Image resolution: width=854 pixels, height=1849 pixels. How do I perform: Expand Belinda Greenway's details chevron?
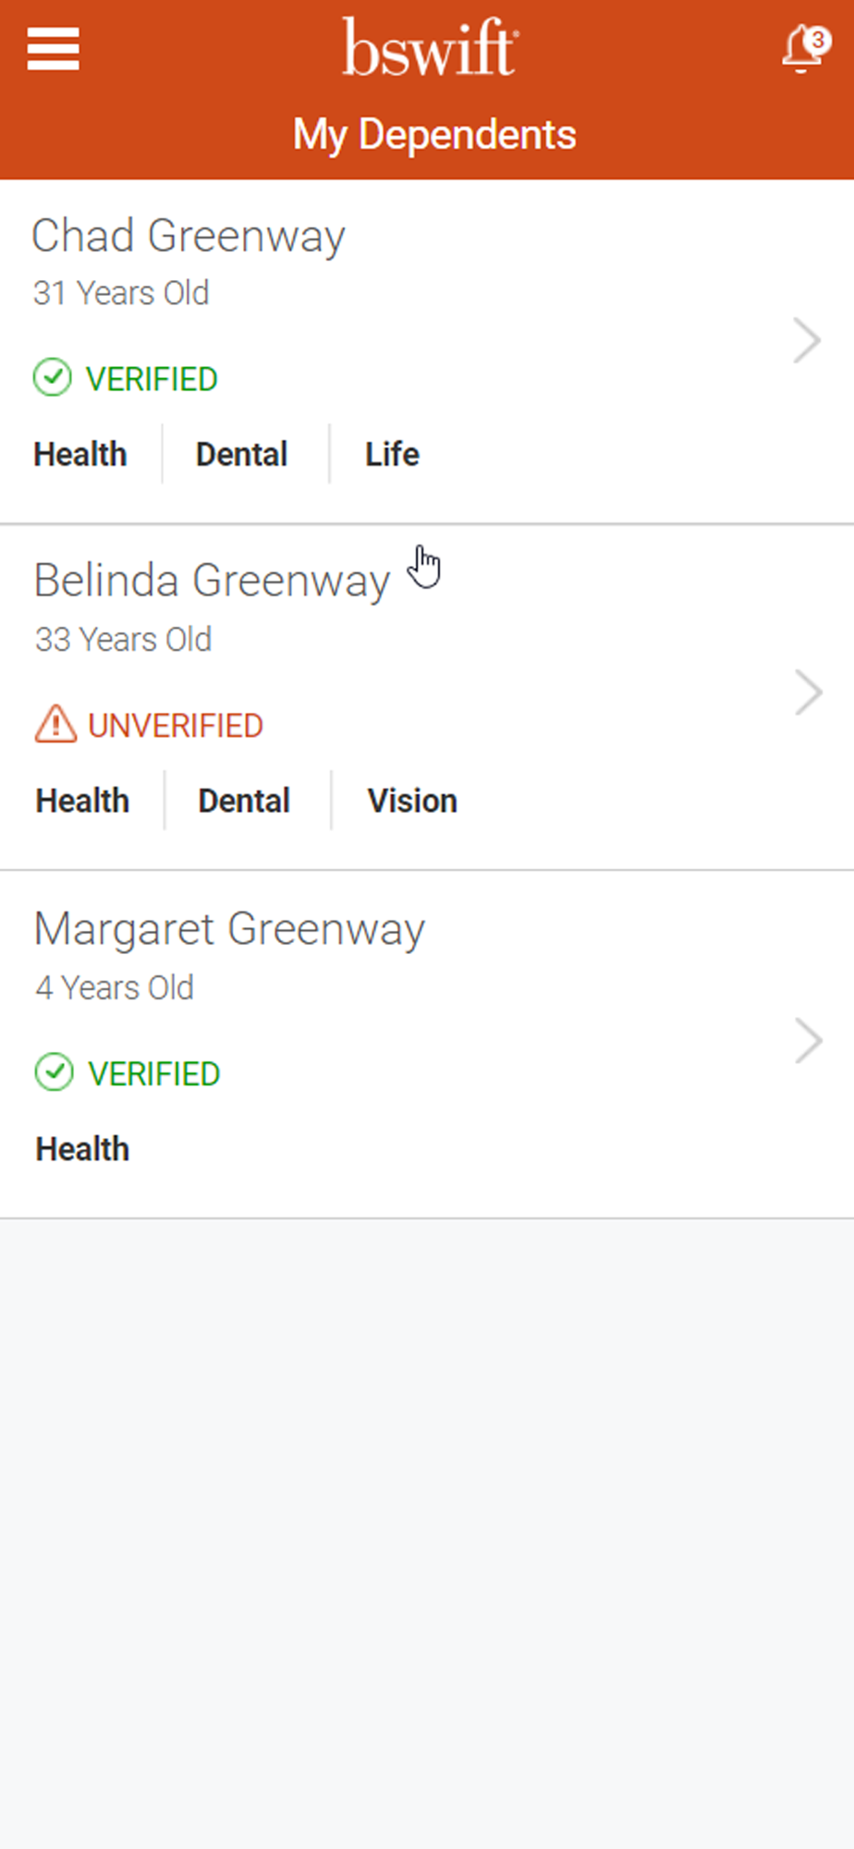(x=808, y=693)
